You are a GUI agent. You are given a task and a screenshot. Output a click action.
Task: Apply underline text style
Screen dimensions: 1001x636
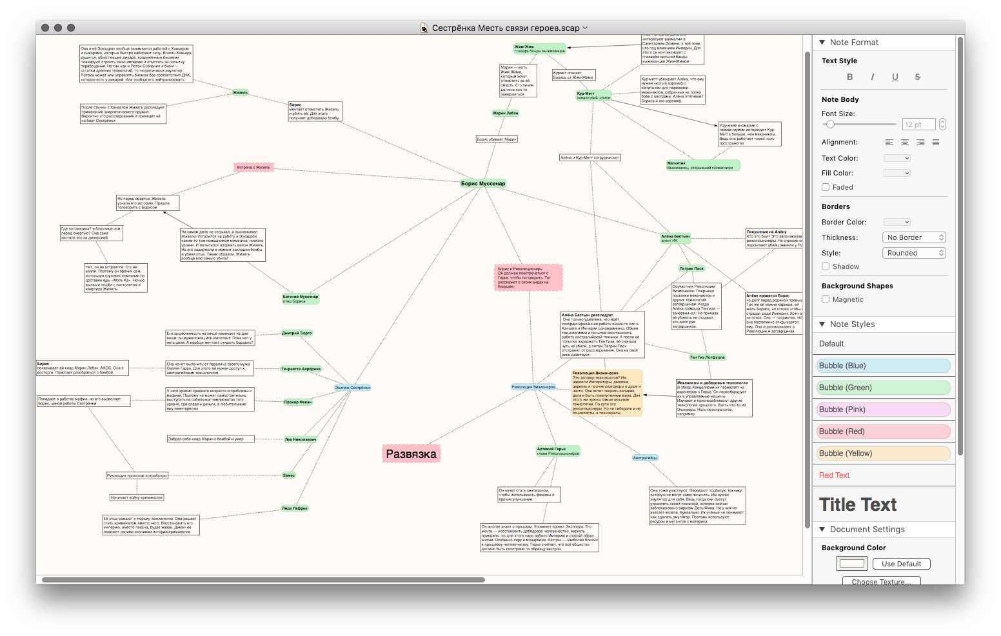[x=895, y=77]
